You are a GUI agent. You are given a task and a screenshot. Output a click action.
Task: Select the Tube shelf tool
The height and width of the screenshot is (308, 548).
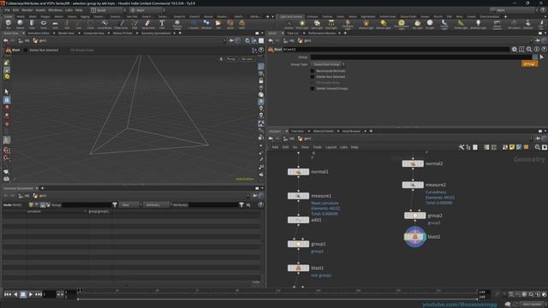click(x=32, y=24)
